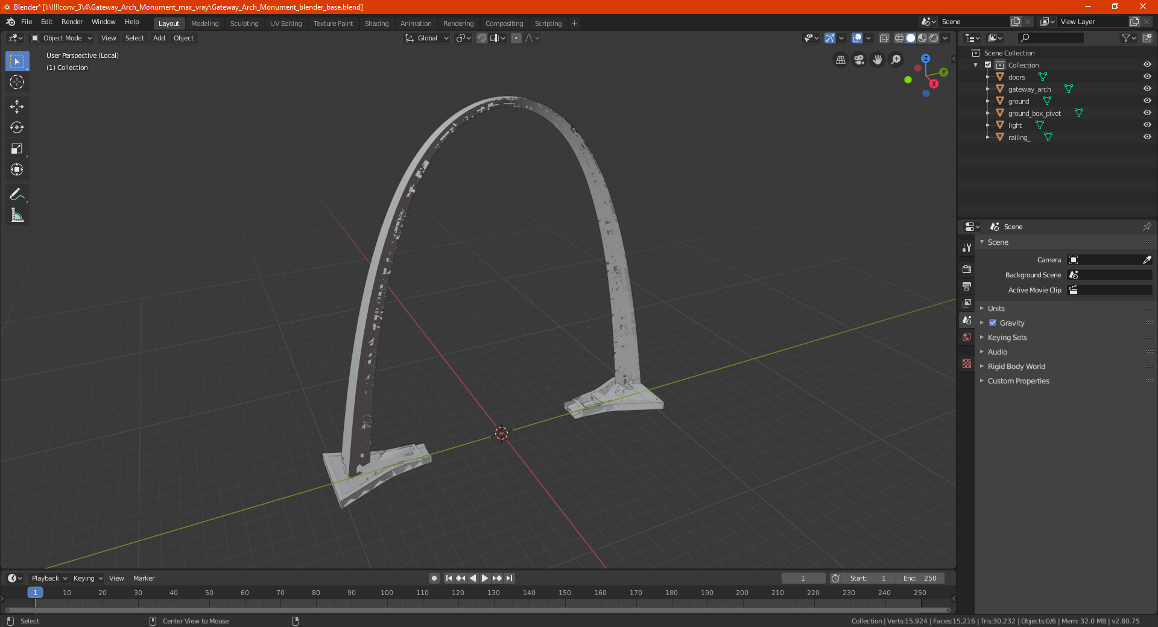Click the pan view hand icon
Viewport: 1158px width, 627px height.
(878, 60)
